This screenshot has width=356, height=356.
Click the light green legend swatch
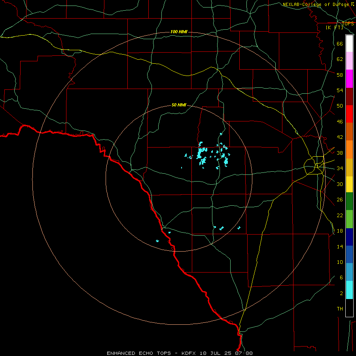[349, 219]
